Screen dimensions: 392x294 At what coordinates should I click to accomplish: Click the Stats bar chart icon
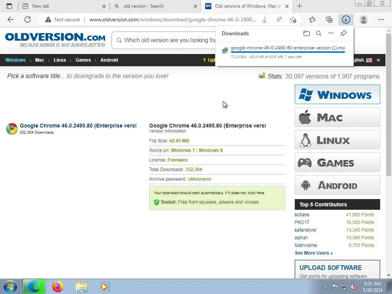[262, 75]
